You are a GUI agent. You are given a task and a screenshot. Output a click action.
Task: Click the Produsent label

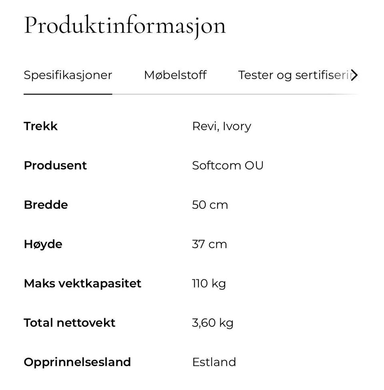(x=55, y=165)
